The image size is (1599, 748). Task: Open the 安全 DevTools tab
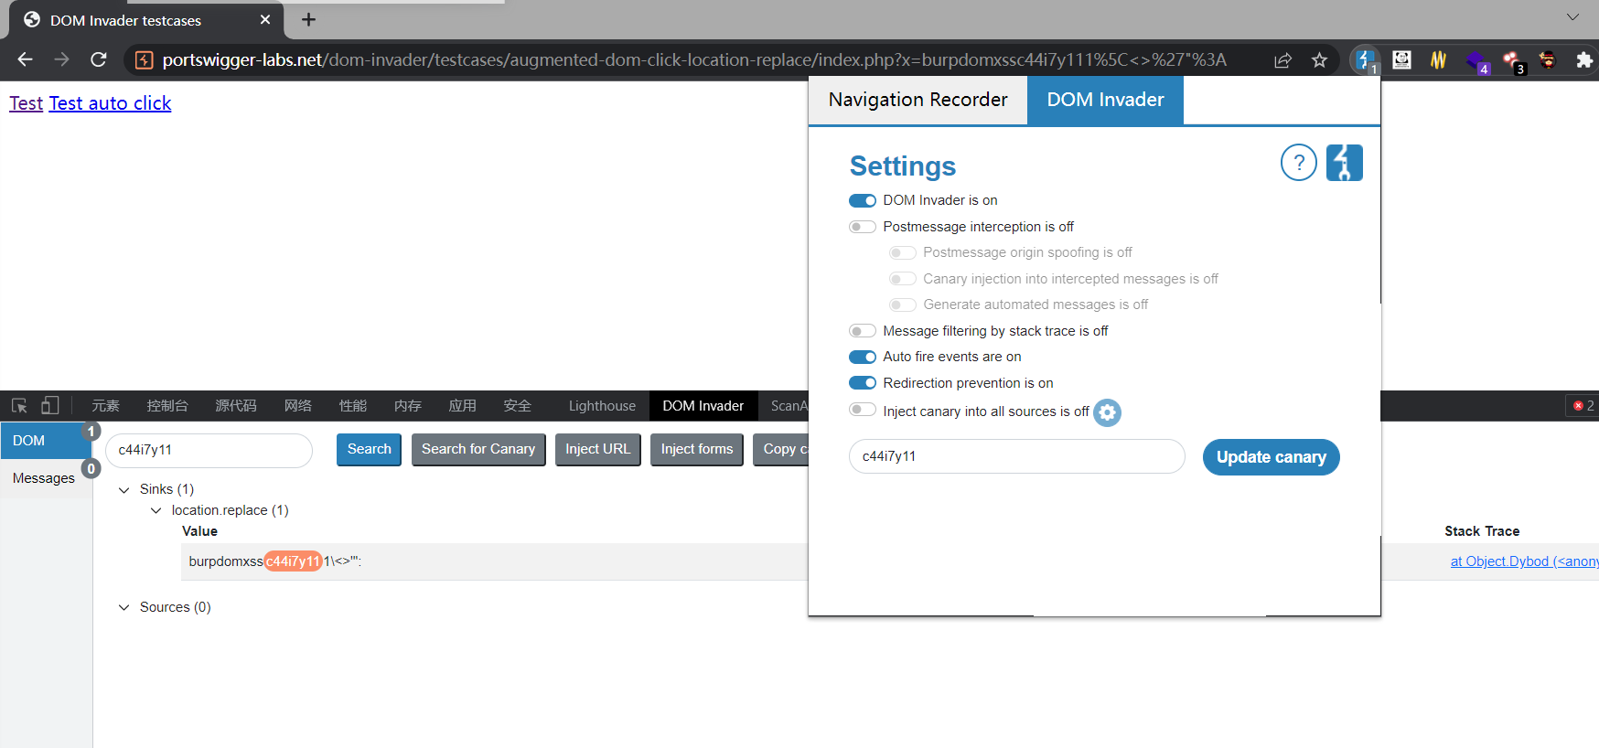coord(518,406)
